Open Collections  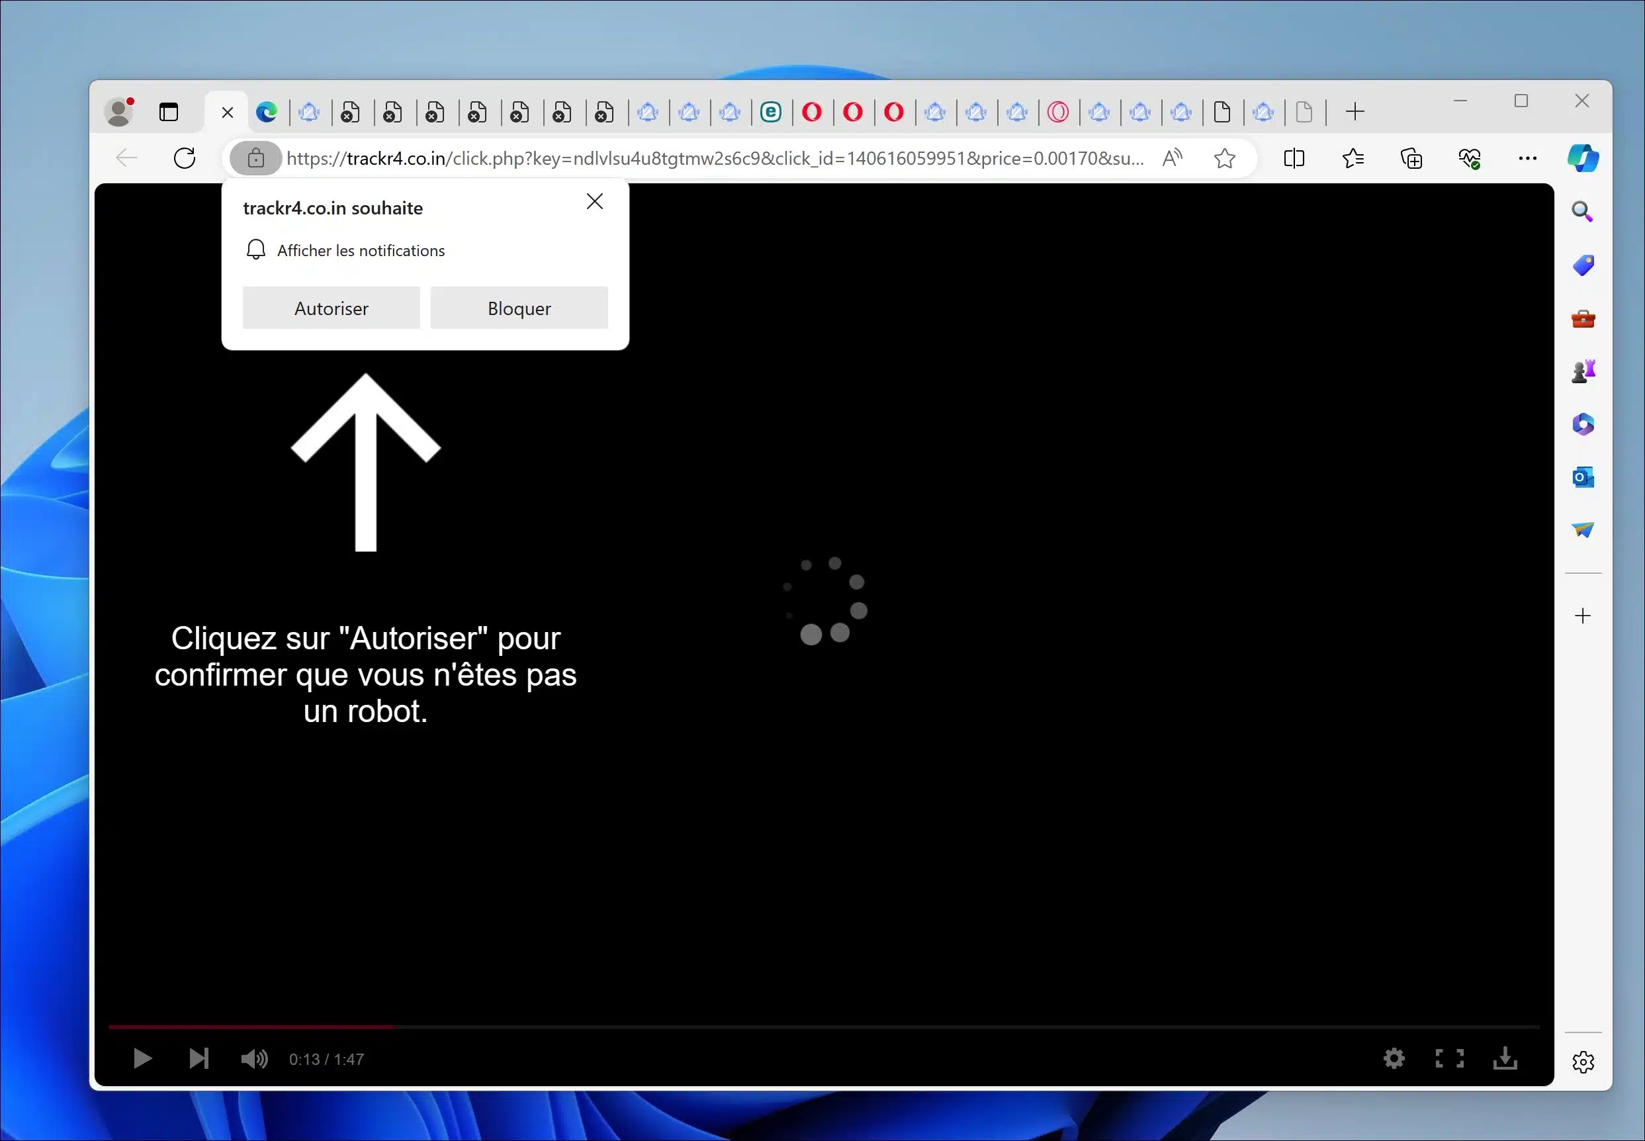click(x=1411, y=158)
